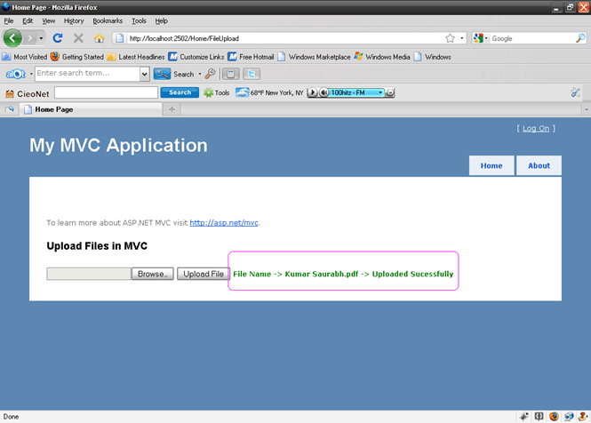Click the CieoNet toolbar settings tools icon
The image size is (591, 423).
coord(575,92)
